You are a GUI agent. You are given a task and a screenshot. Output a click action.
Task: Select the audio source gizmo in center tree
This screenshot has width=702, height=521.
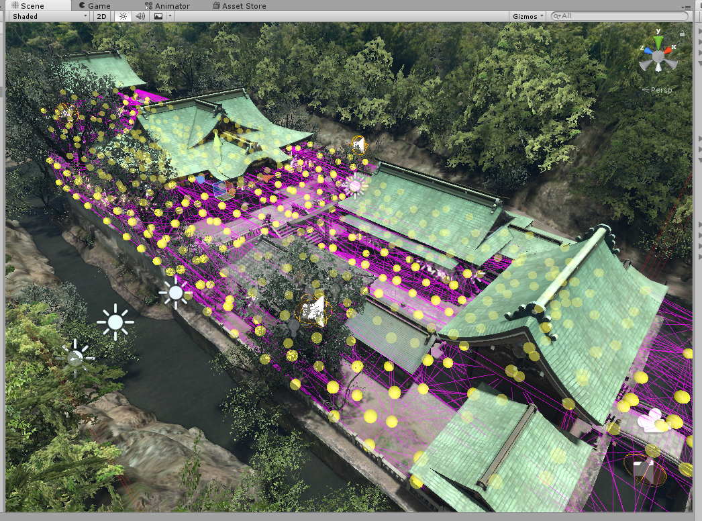pyautogui.click(x=313, y=310)
